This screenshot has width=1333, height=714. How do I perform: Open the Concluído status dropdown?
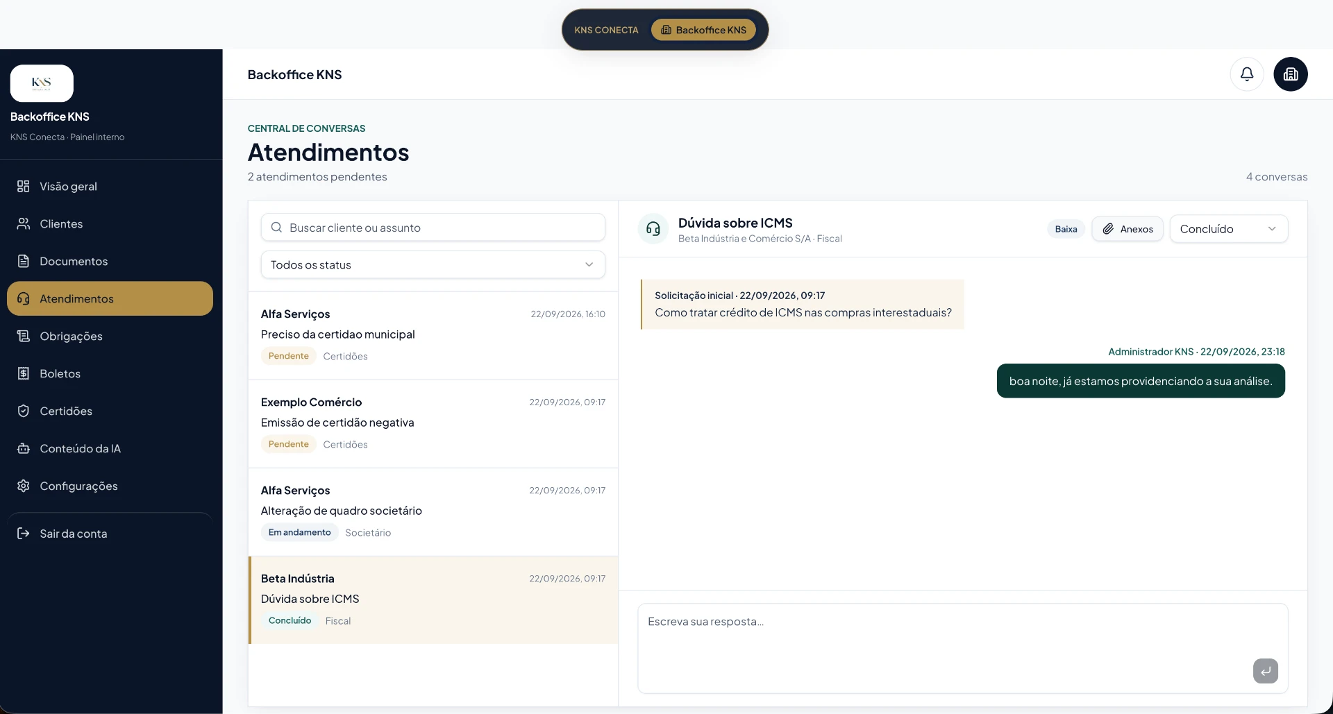pos(1228,229)
